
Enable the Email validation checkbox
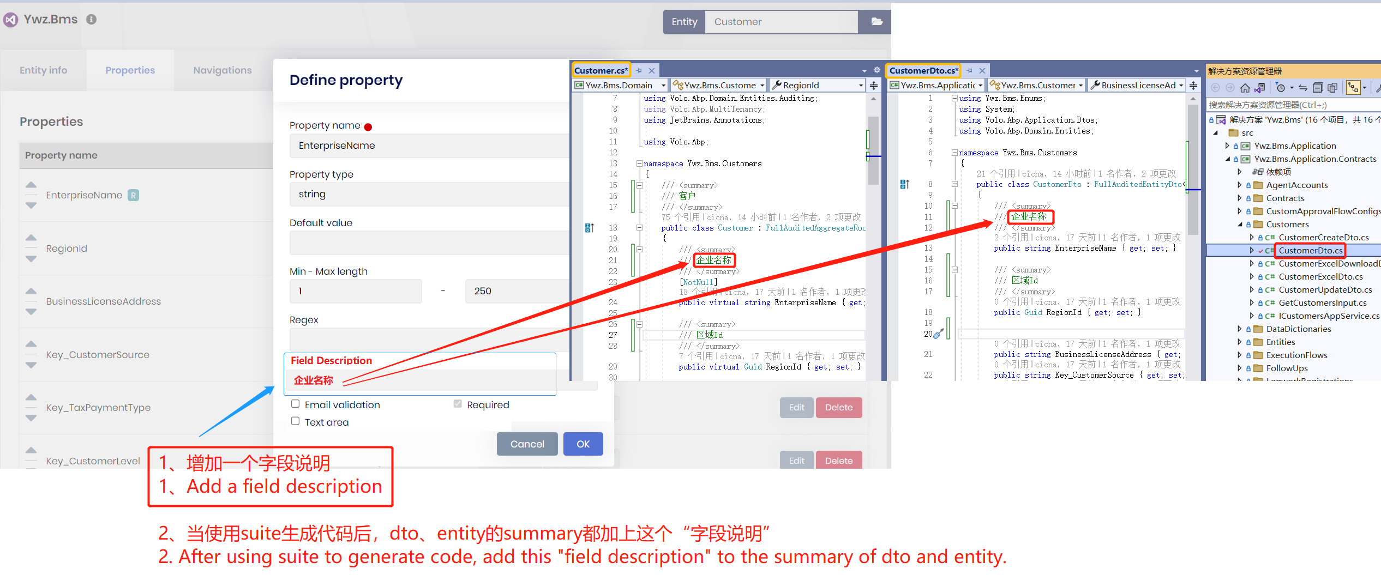(x=296, y=404)
